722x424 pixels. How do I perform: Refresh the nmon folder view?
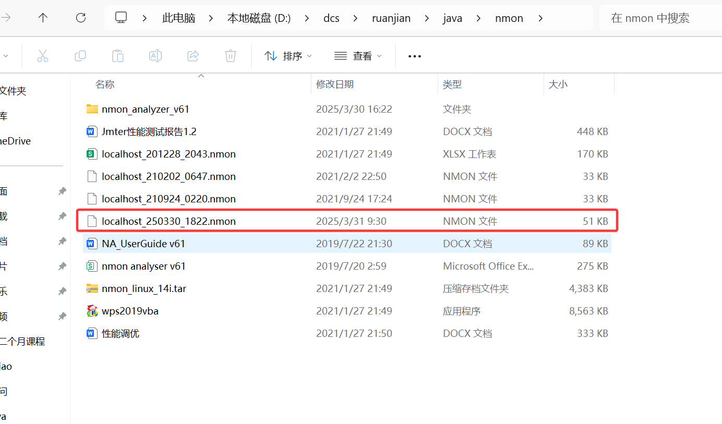tap(81, 18)
